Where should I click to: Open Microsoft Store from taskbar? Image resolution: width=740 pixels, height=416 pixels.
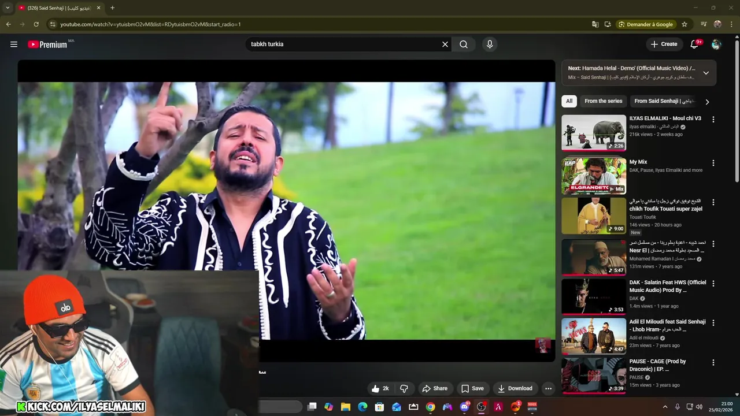tap(379, 407)
